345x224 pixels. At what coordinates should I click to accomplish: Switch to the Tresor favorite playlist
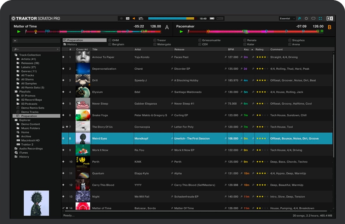(161, 40)
